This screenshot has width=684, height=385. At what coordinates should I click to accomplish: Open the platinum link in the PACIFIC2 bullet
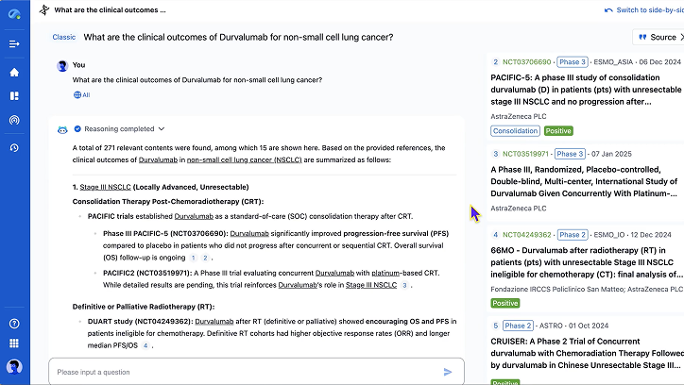pyautogui.click(x=385, y=273)
